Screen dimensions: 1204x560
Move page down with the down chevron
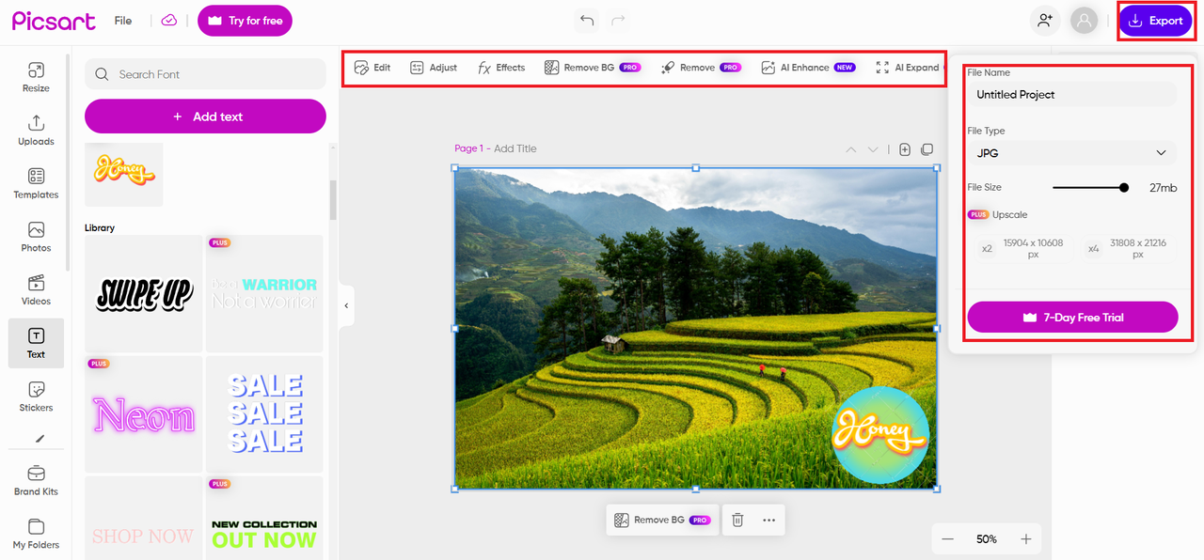point(873,149)
